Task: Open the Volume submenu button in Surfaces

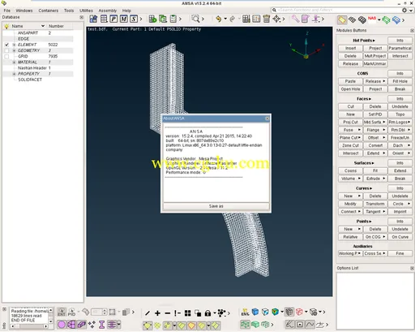Action: tap(350, 179)
